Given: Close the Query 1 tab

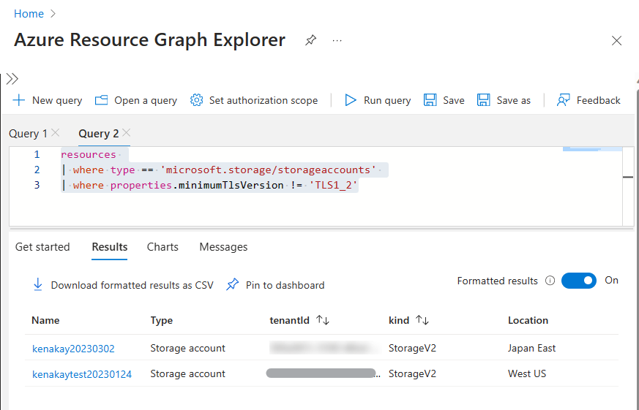Looking at the screenshot, I should click(56, 132).
